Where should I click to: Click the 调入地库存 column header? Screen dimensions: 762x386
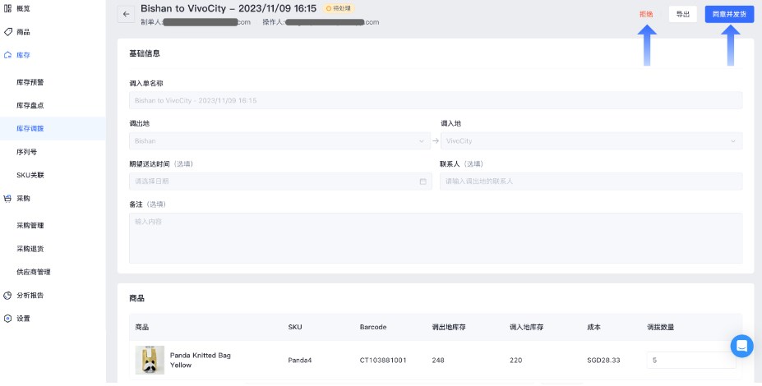coord(526,327)
